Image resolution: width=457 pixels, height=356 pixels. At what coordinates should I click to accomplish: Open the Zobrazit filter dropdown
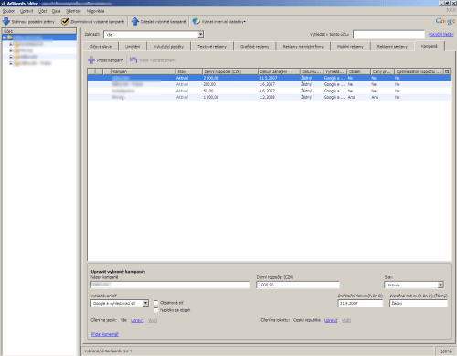pyautogui.click(x=200, y=35)
